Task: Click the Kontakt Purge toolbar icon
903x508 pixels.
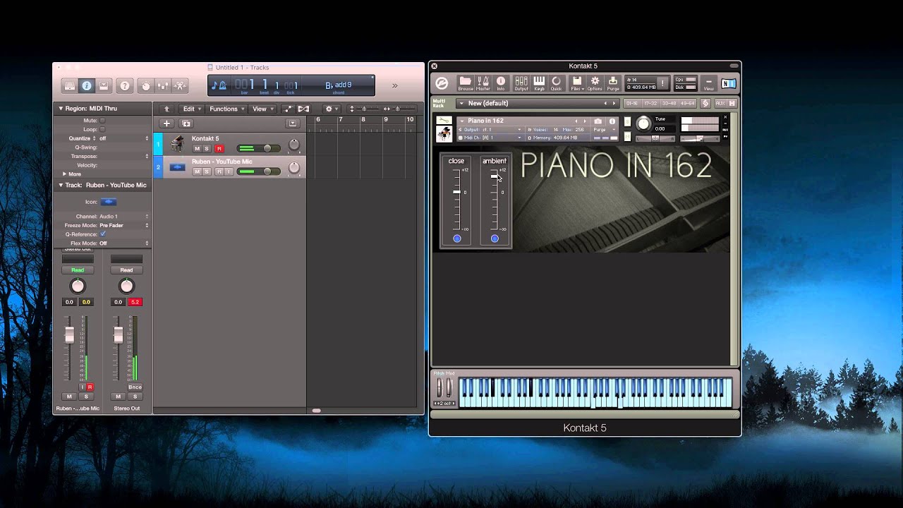Action: coord(613,83)
